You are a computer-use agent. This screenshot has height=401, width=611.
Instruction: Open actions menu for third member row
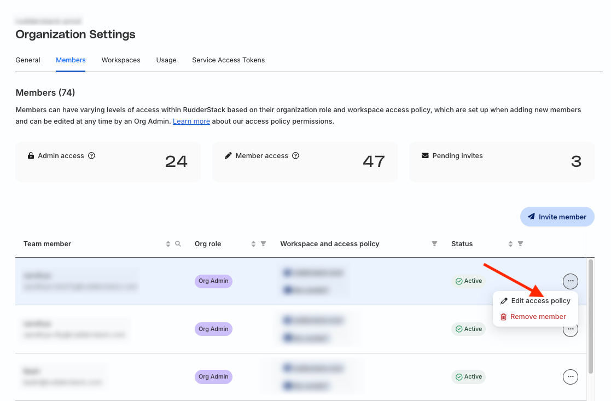pos(571,377)
